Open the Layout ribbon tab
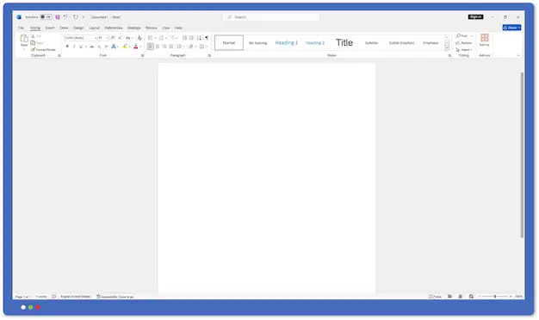 pos(94,28)
